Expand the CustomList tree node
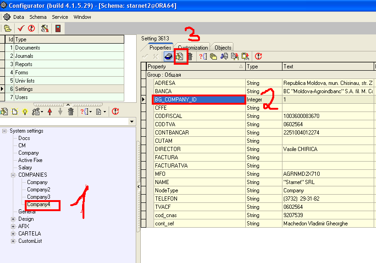The height and width of the screenshot is (263, 376). (13, 241)
